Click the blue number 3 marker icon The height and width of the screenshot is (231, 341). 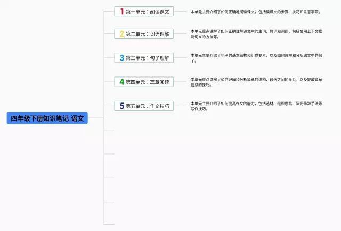pos(121,58)
